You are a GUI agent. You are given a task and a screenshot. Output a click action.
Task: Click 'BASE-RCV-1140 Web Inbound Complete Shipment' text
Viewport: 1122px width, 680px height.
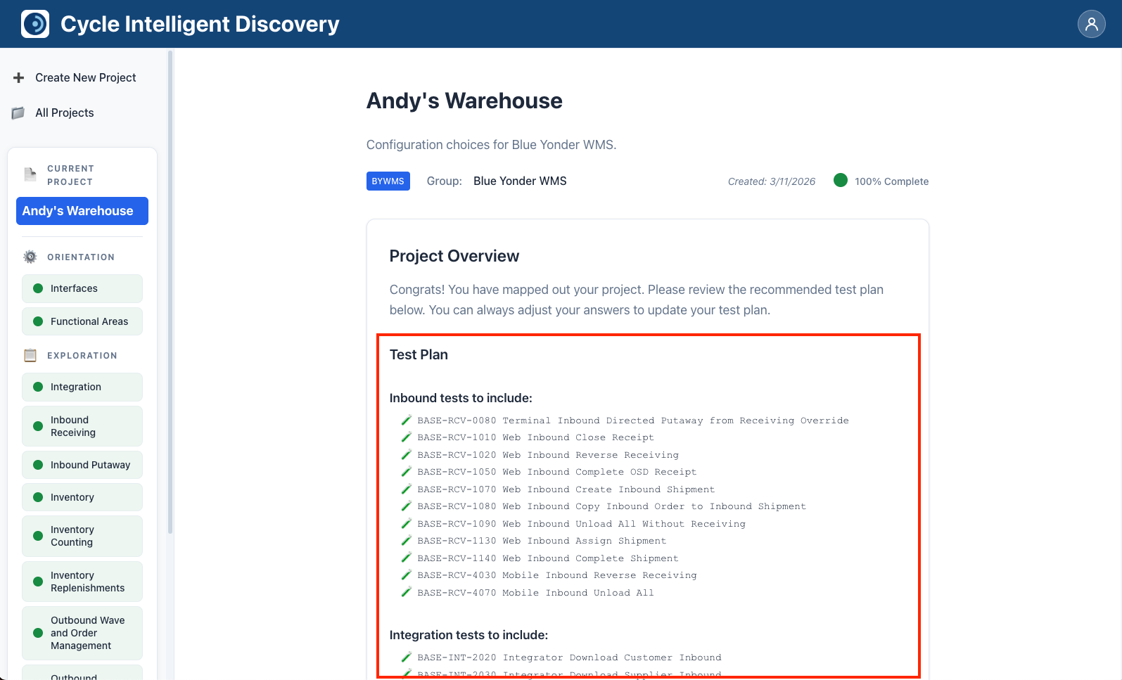pyautogui.click(x=548, y=558)
